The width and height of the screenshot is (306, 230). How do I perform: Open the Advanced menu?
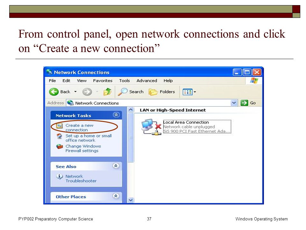(147, 80)
